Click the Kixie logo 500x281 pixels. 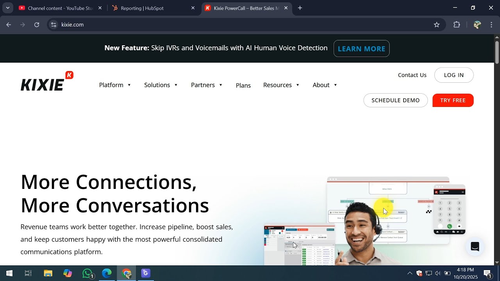click(x=47, y=81)
